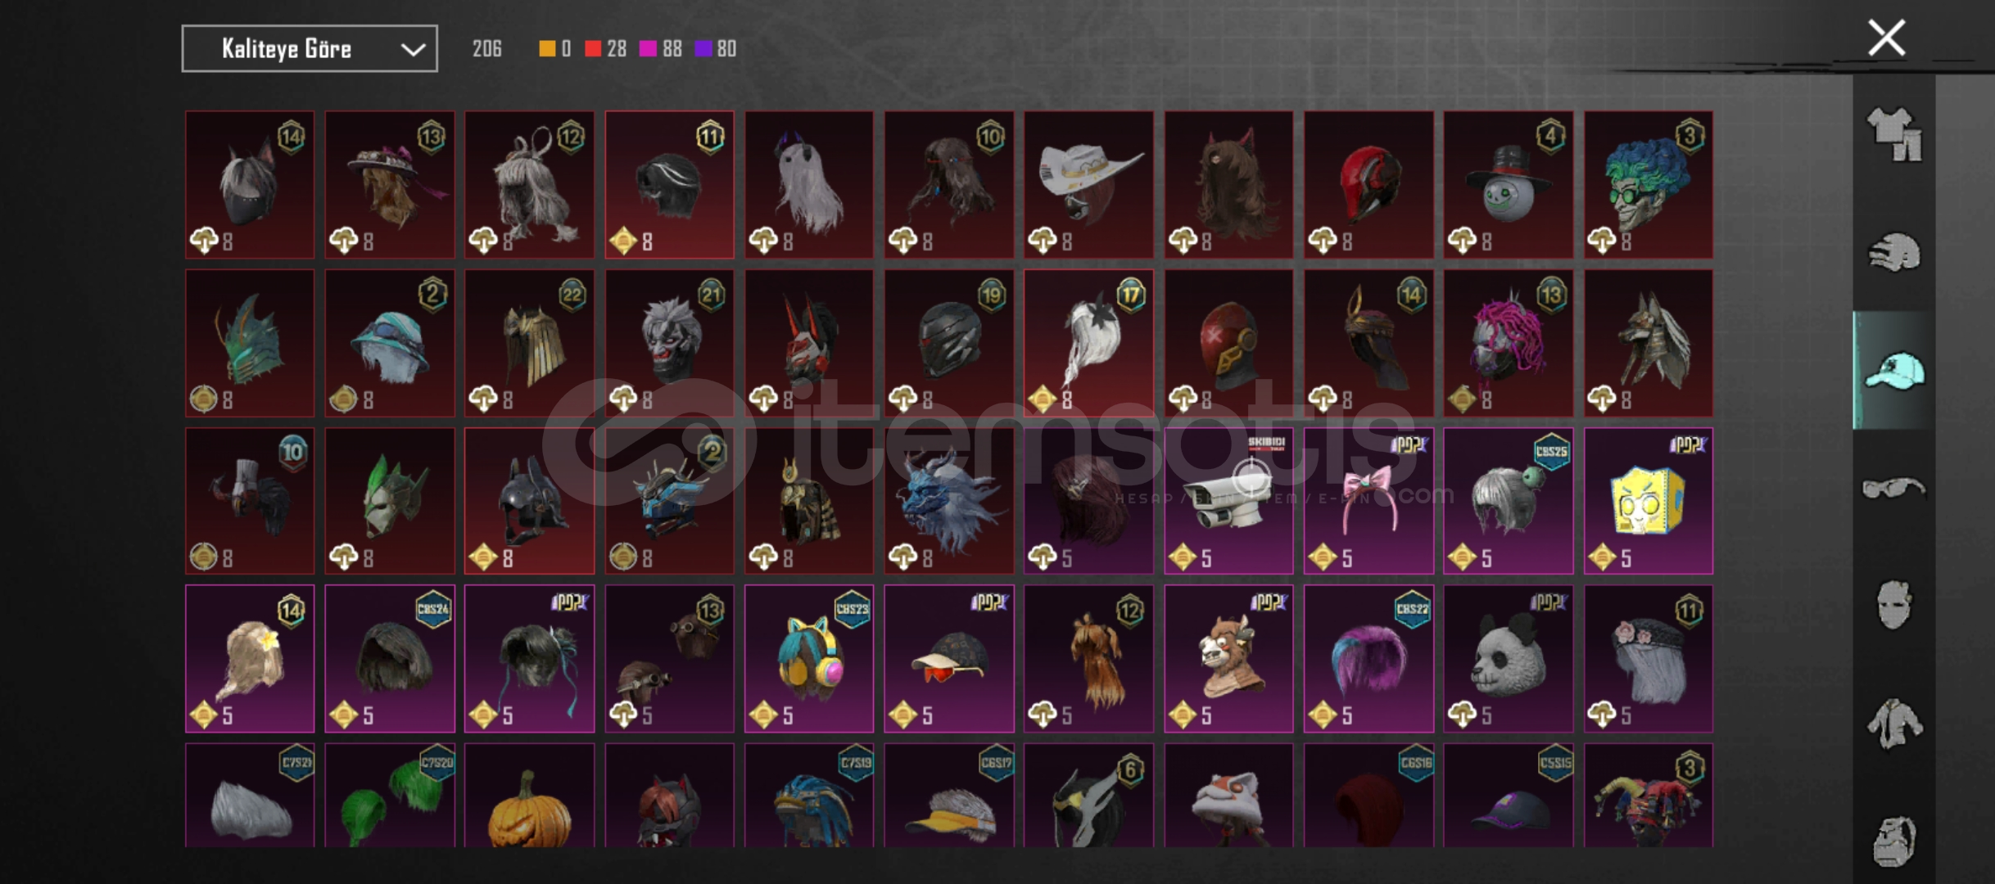Filter by the pink rarity swatch

coord(648,49)
